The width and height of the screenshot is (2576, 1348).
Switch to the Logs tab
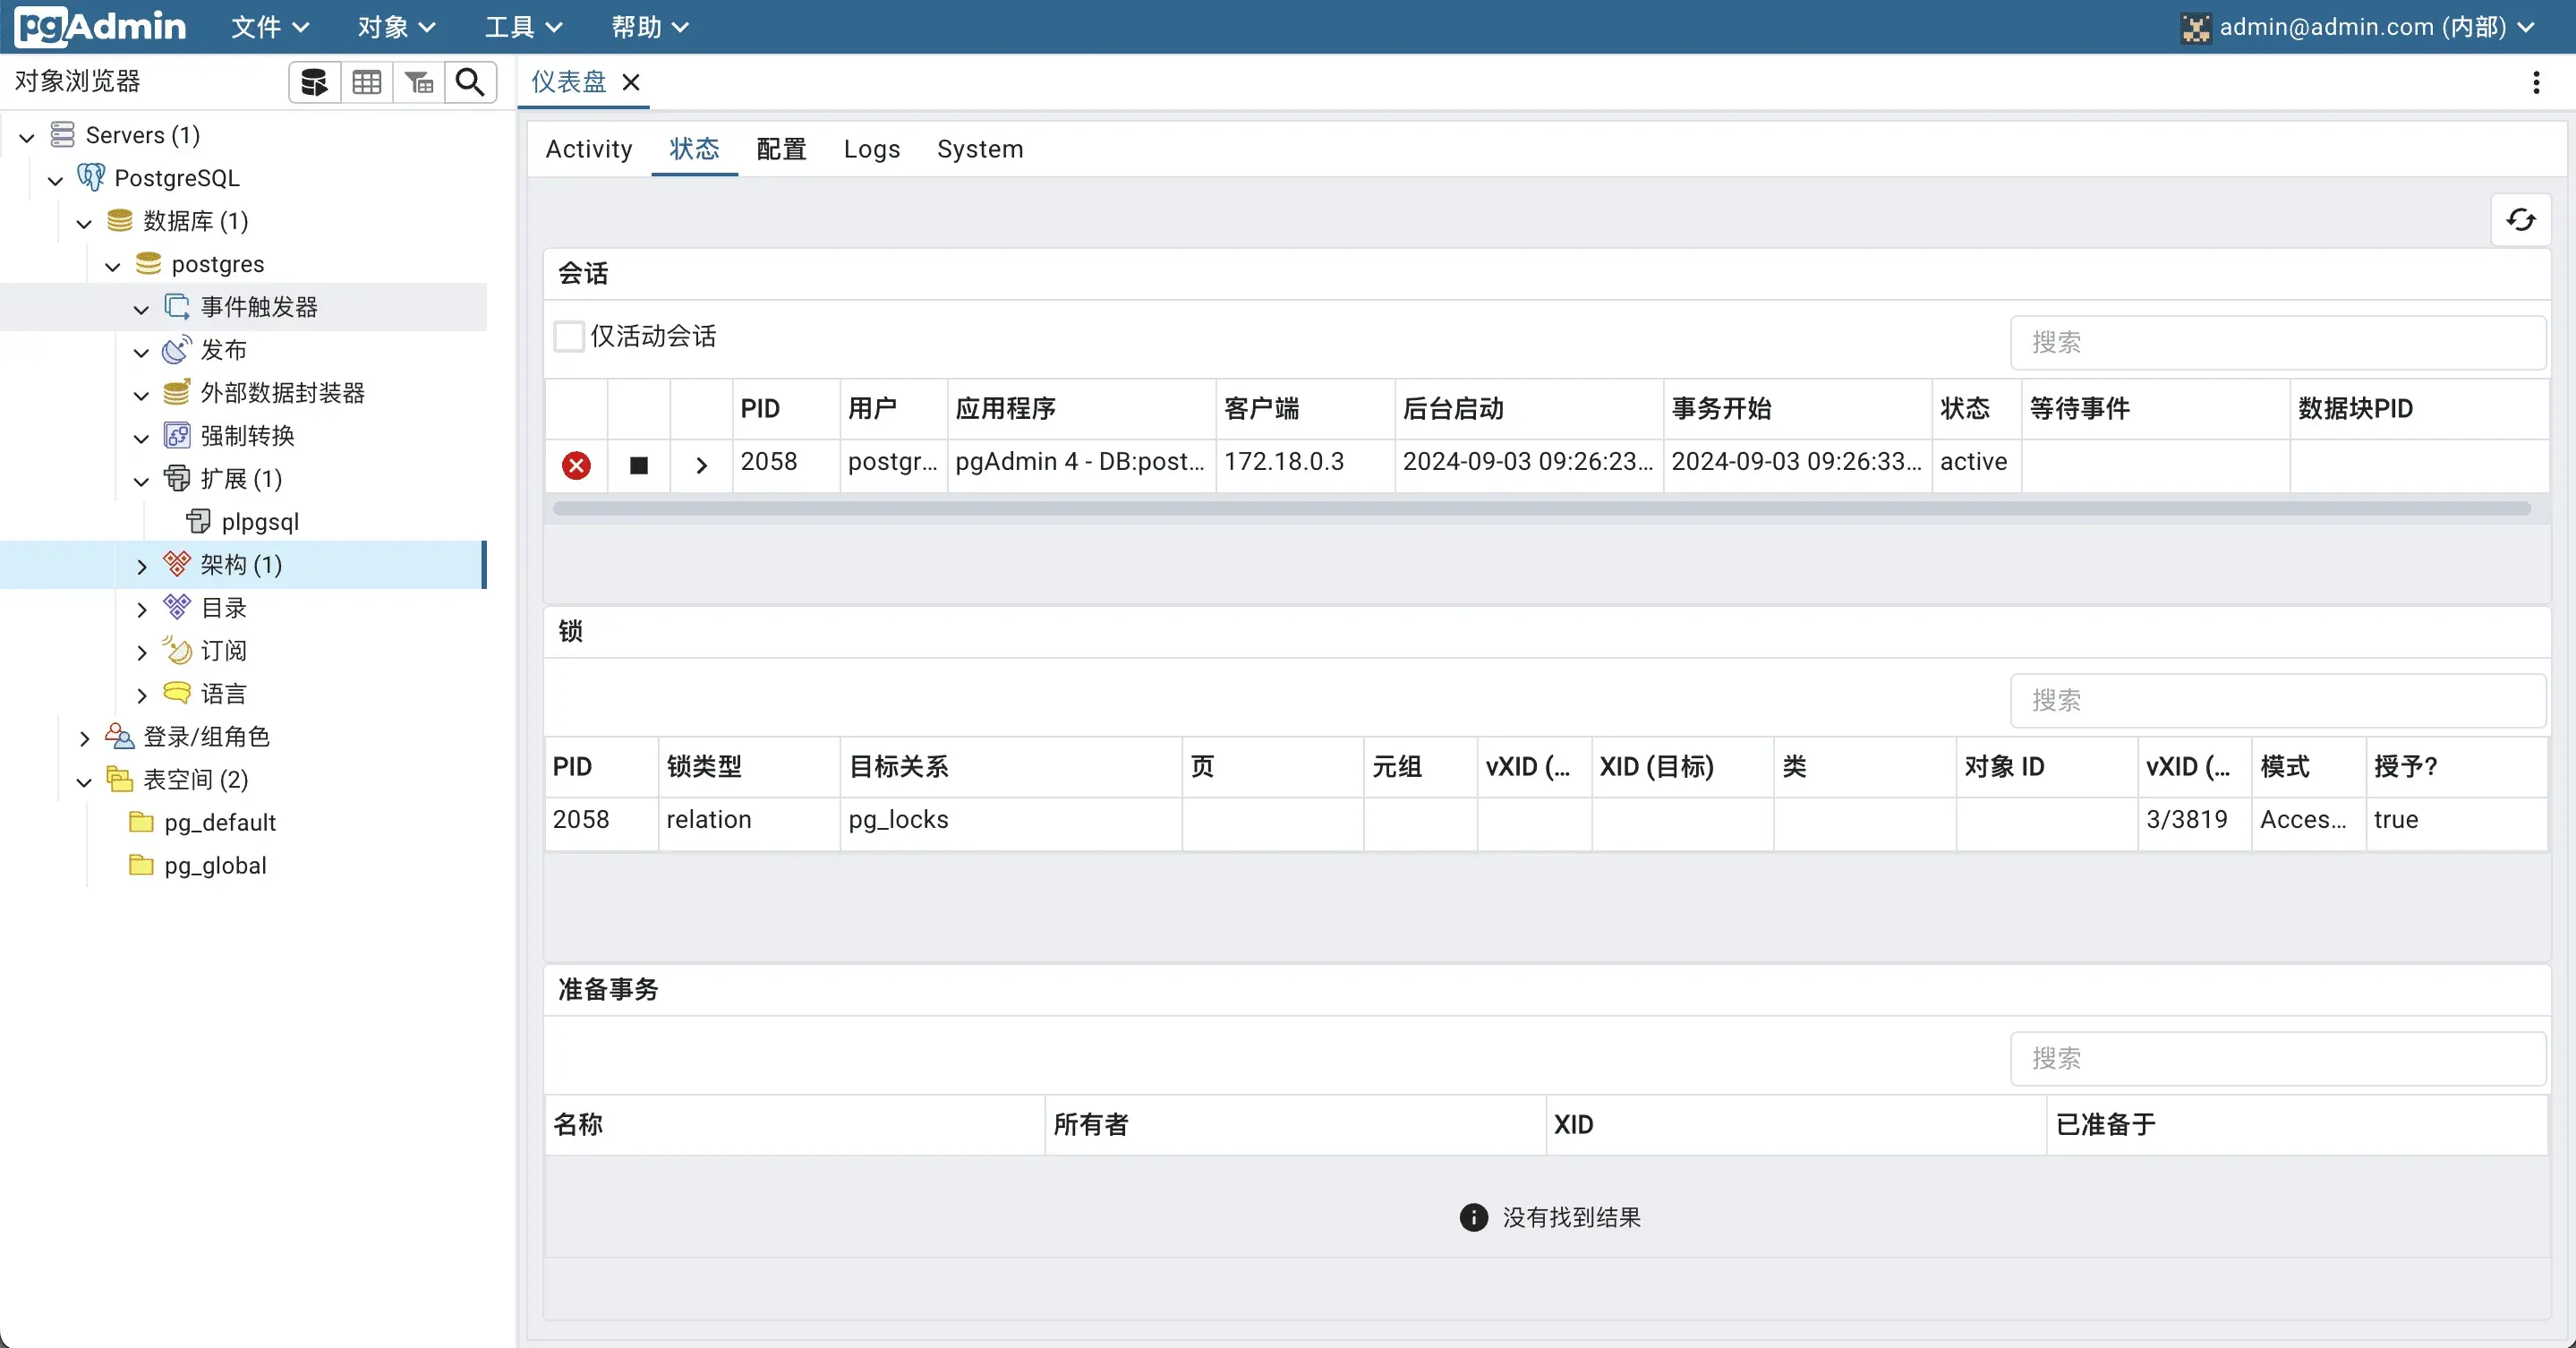point(871,150)
